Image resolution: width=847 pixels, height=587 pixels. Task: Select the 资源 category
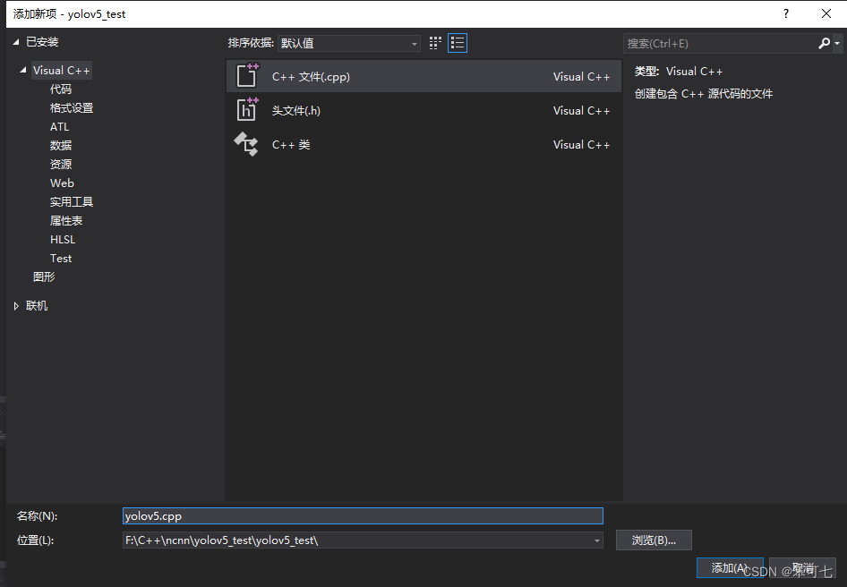[61, 164]
